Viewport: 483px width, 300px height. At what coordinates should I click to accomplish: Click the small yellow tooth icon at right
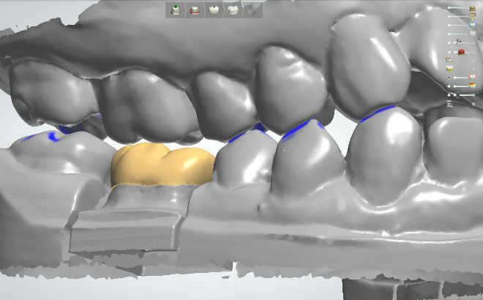(x=449, y=68)
